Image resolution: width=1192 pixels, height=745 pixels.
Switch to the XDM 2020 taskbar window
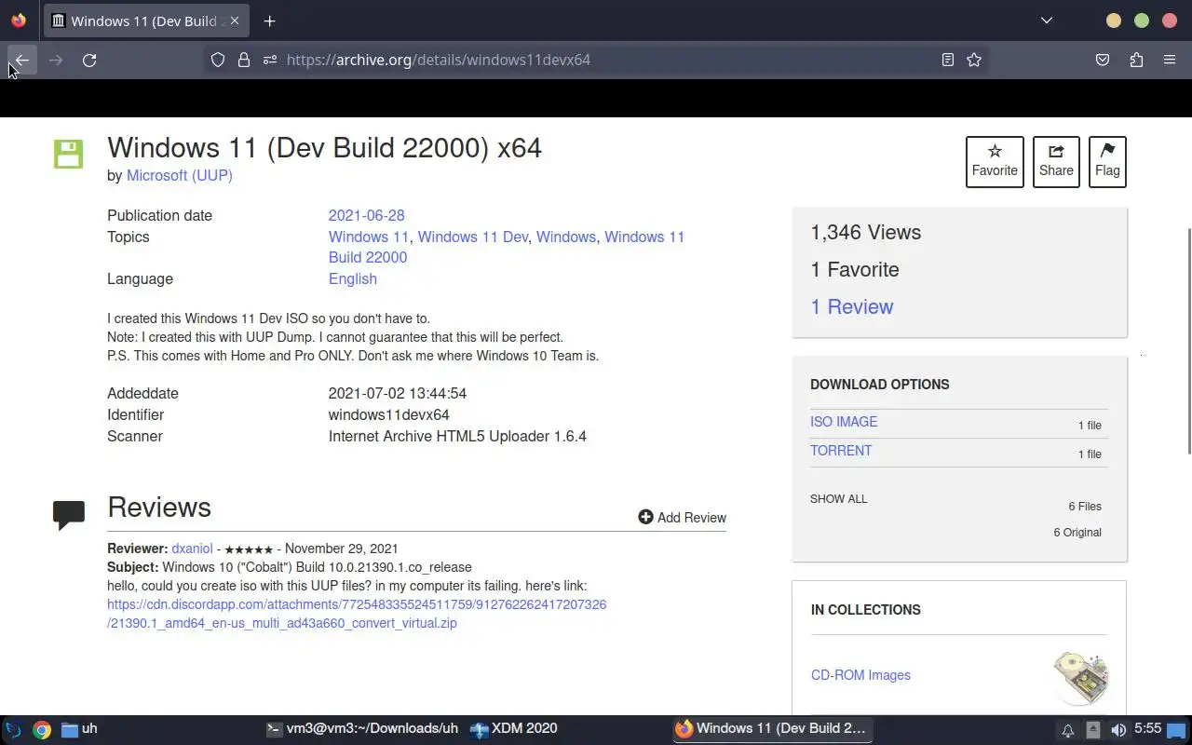[x=514, y=729]
